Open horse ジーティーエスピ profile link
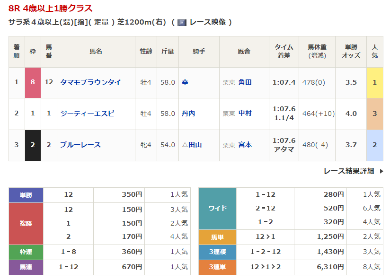The image size is (390, 280). point(87,114)
